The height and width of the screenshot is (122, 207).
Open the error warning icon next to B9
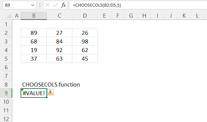pyautogui.click(x=50, y=92)
